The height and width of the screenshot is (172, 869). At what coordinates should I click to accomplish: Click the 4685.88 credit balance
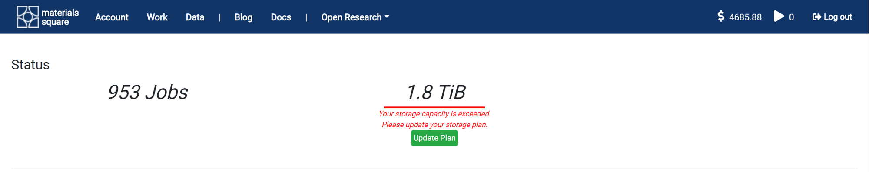(x=745, y=17)
